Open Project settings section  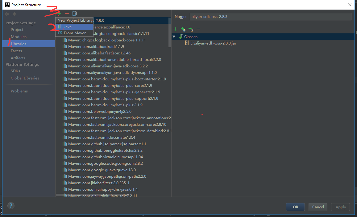coord(17,30)
